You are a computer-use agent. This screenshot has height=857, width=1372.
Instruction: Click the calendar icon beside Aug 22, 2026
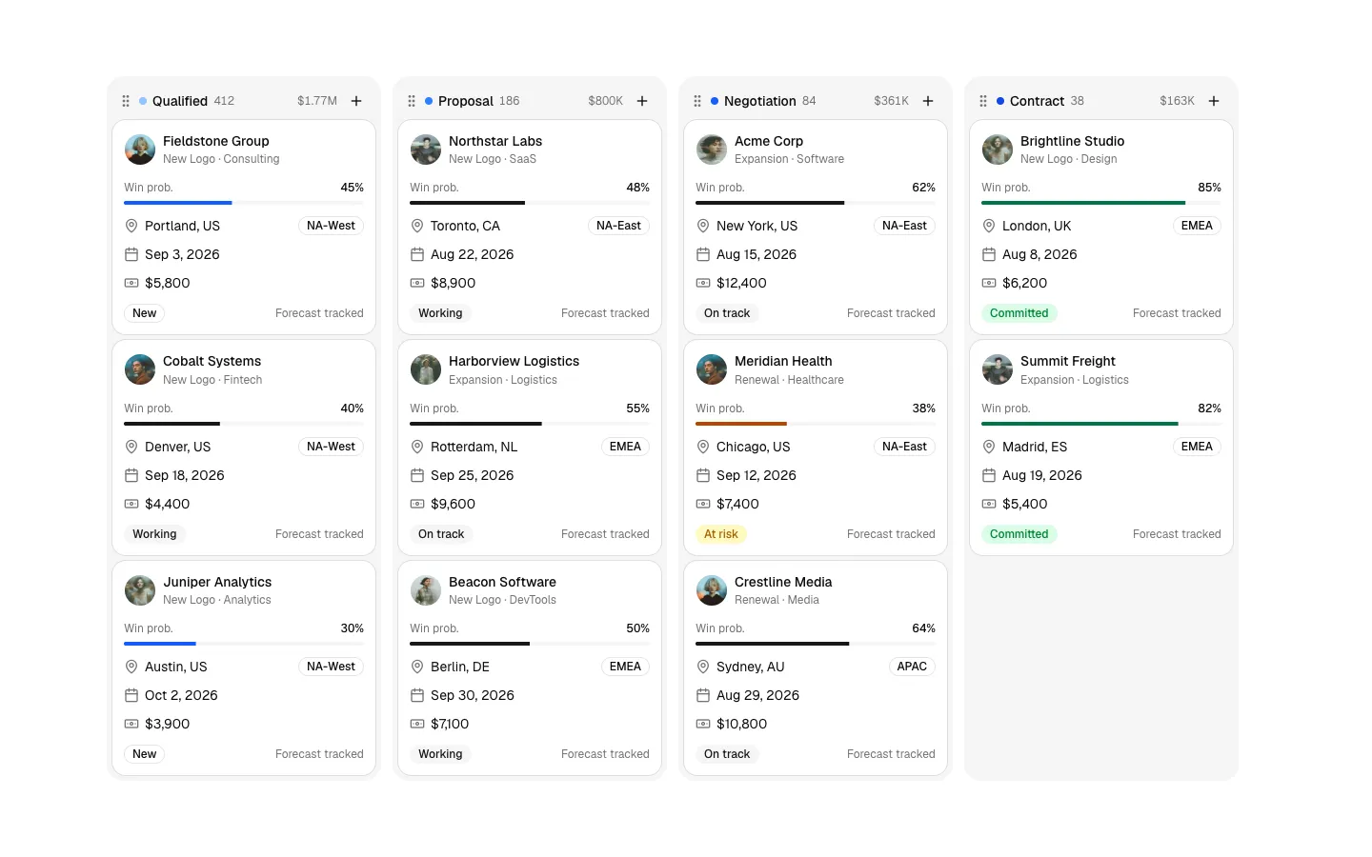pos(417,254)
